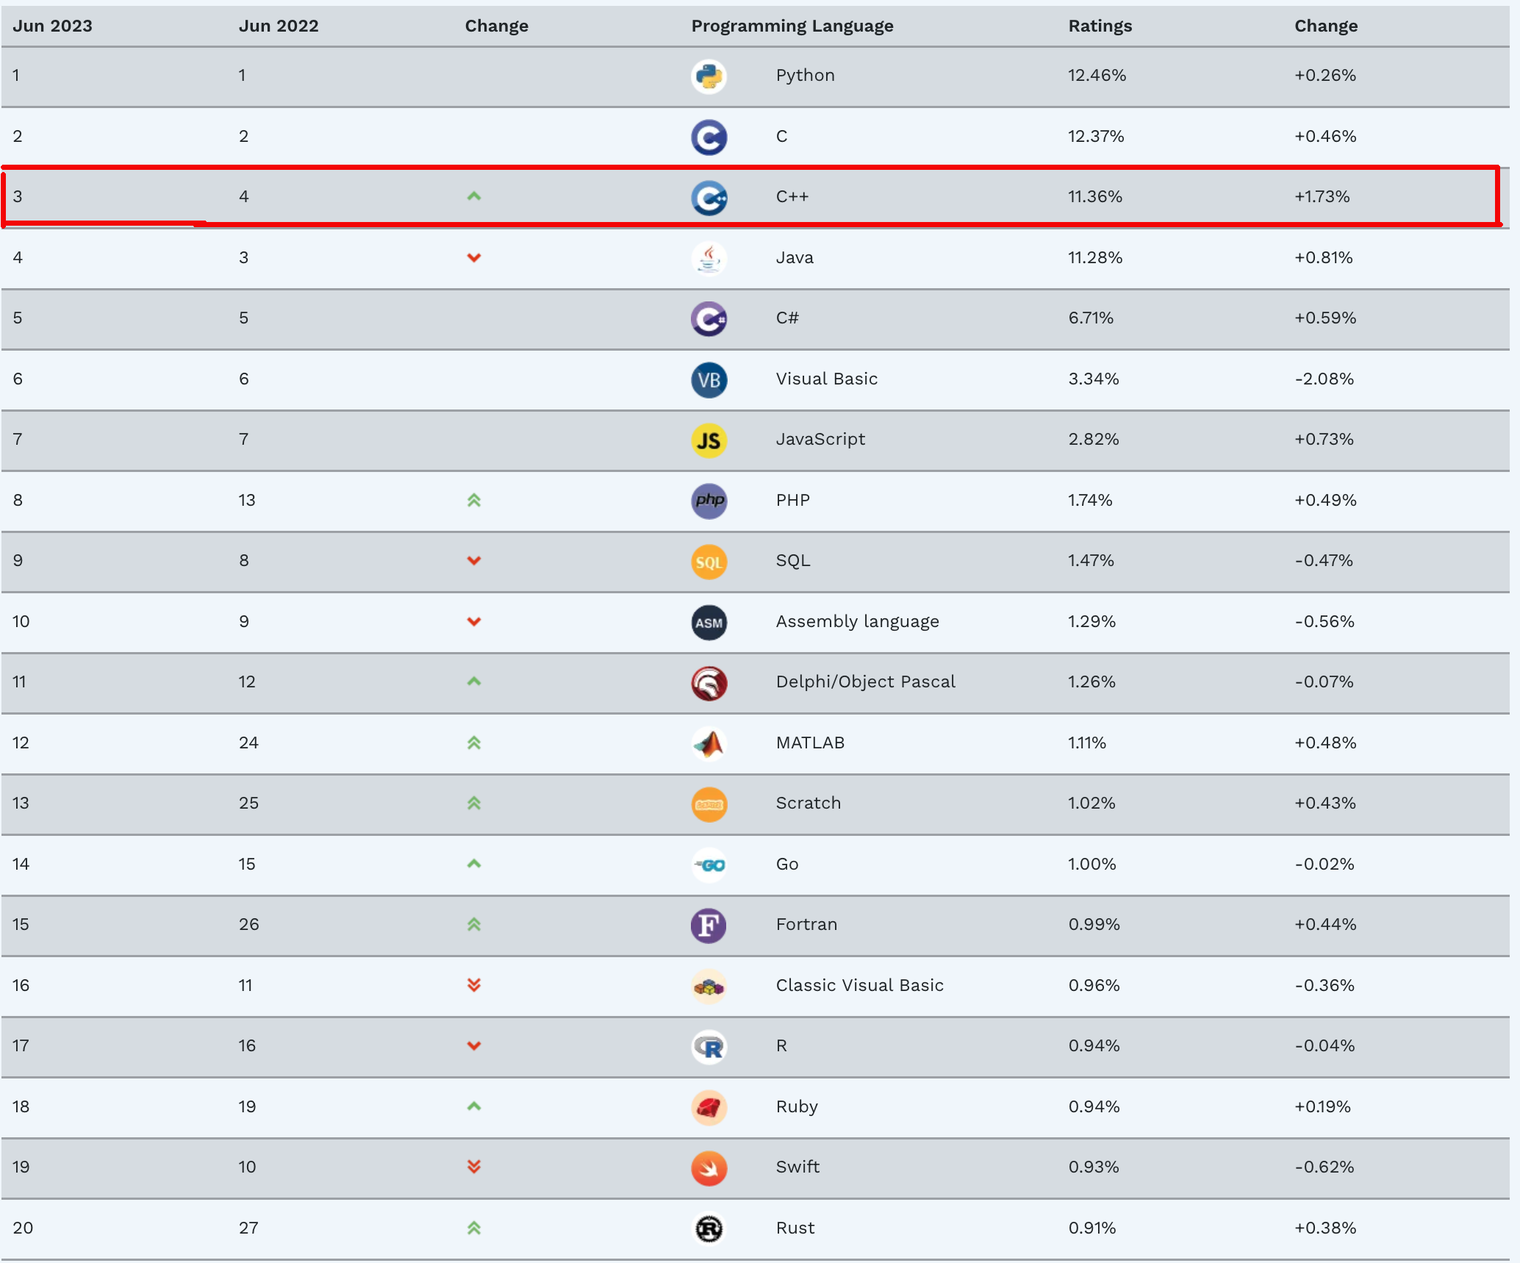Click the Delphi/Object Pascal language name

click(x=865, y=682)
